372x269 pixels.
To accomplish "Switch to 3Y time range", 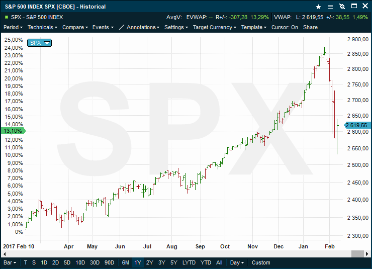I will pos(161,262).
